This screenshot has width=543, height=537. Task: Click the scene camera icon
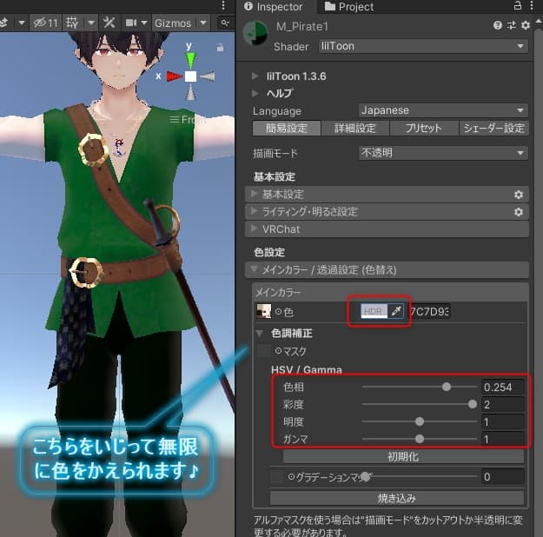(131, 23)
